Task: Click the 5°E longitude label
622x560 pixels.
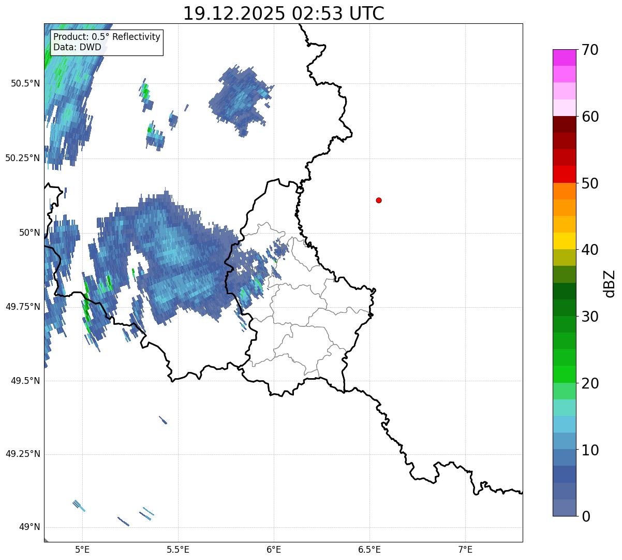Action: coord(82,549)
